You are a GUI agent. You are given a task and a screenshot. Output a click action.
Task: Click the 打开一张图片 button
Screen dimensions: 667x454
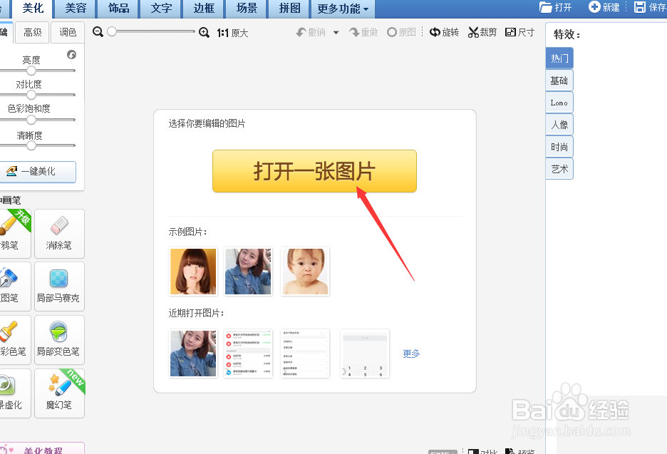pyautogui.click(x=314, y=171)
